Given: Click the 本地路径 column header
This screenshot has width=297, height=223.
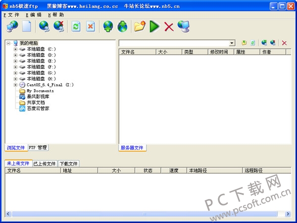Looking at the screenshot, I should (215, 170).
